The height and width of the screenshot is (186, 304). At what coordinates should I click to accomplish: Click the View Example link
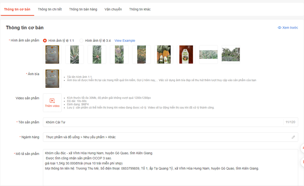pyautogui.click(x=125, y=41)
